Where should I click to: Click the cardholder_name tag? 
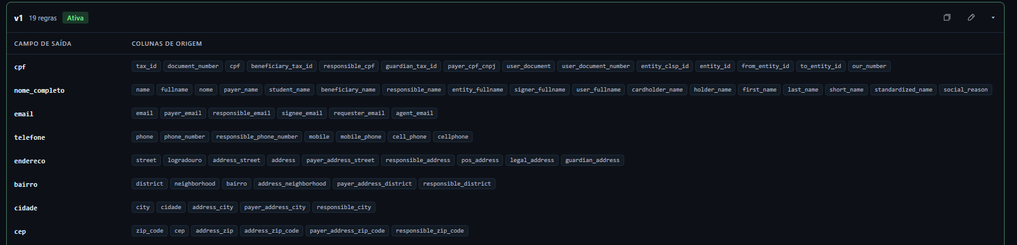click(x=657, y=90)
